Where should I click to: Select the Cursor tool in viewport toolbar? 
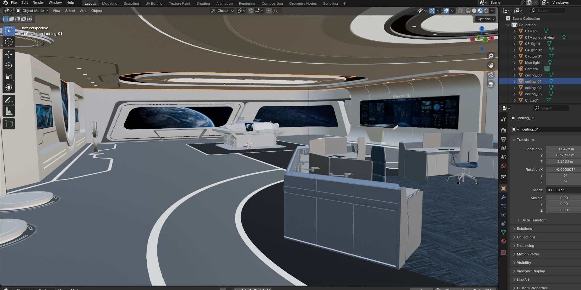point(9,42)
